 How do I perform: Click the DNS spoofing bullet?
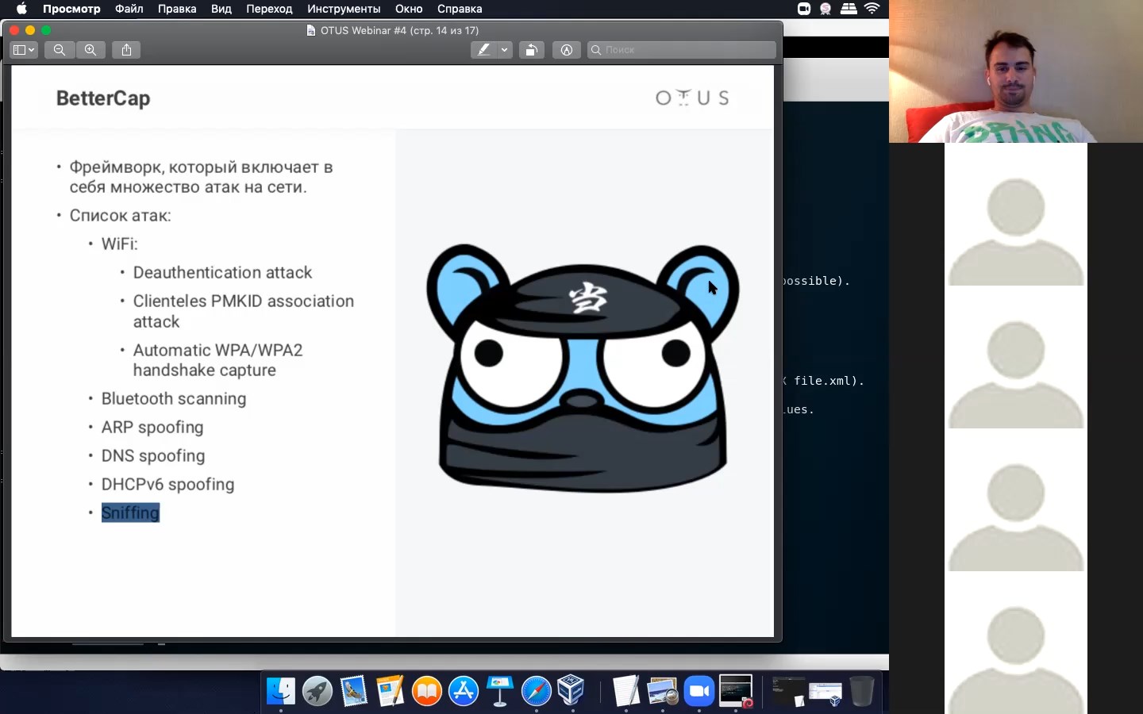(x=153, y=456)
